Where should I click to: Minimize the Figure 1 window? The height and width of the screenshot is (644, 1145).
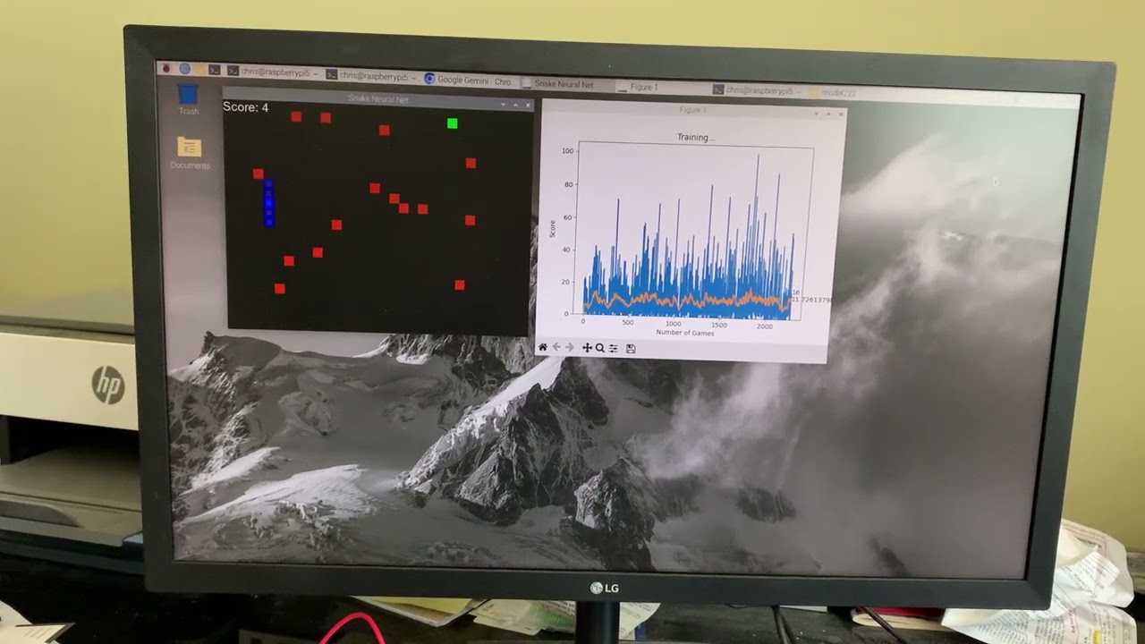(x=816, y=114)
